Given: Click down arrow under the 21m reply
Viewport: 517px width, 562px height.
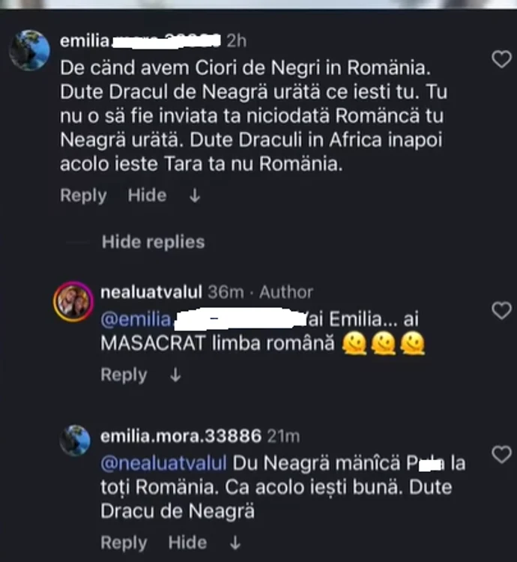Looking at the screenshot, I should pos(235,542).
